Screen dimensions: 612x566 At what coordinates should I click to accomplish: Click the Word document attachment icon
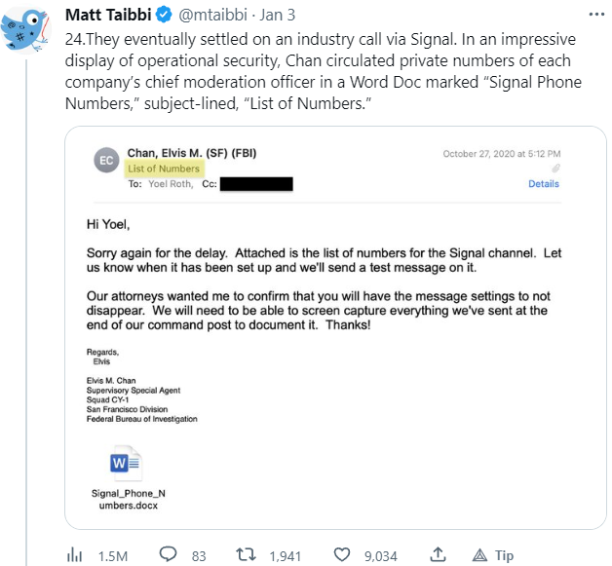point(125,466)
